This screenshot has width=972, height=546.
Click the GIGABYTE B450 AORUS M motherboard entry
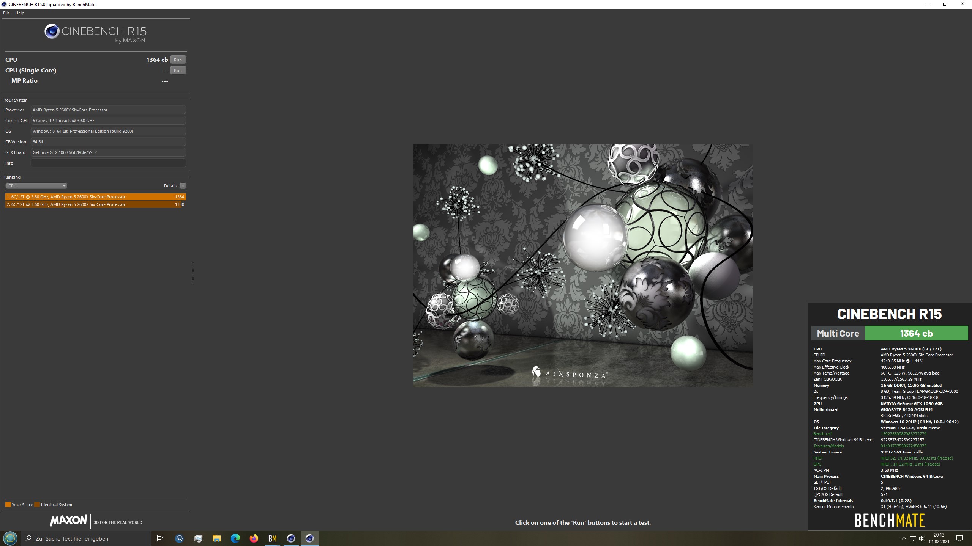pos(906,409)
